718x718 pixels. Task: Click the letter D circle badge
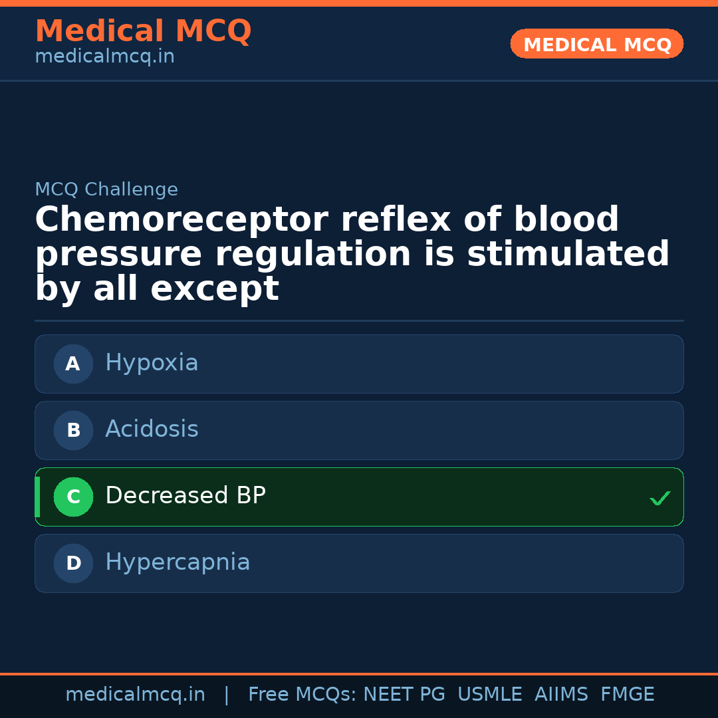73,563
